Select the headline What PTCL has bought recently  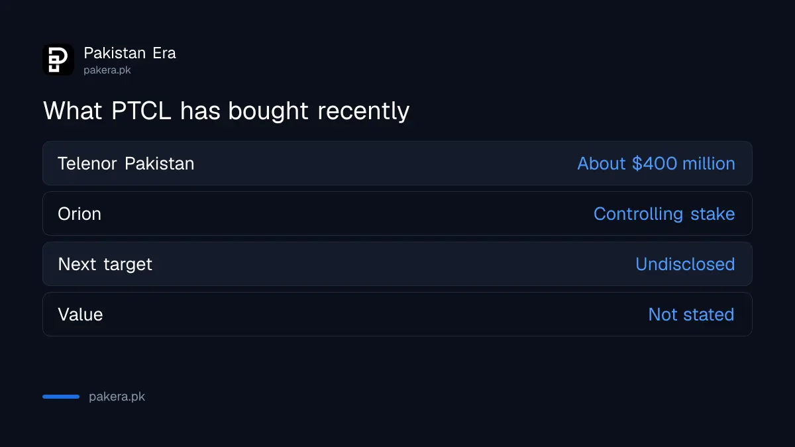coord(227,111)
